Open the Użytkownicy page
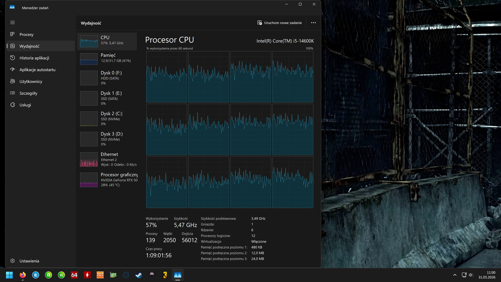The image size is (501, 282). [x=41, y=81]
